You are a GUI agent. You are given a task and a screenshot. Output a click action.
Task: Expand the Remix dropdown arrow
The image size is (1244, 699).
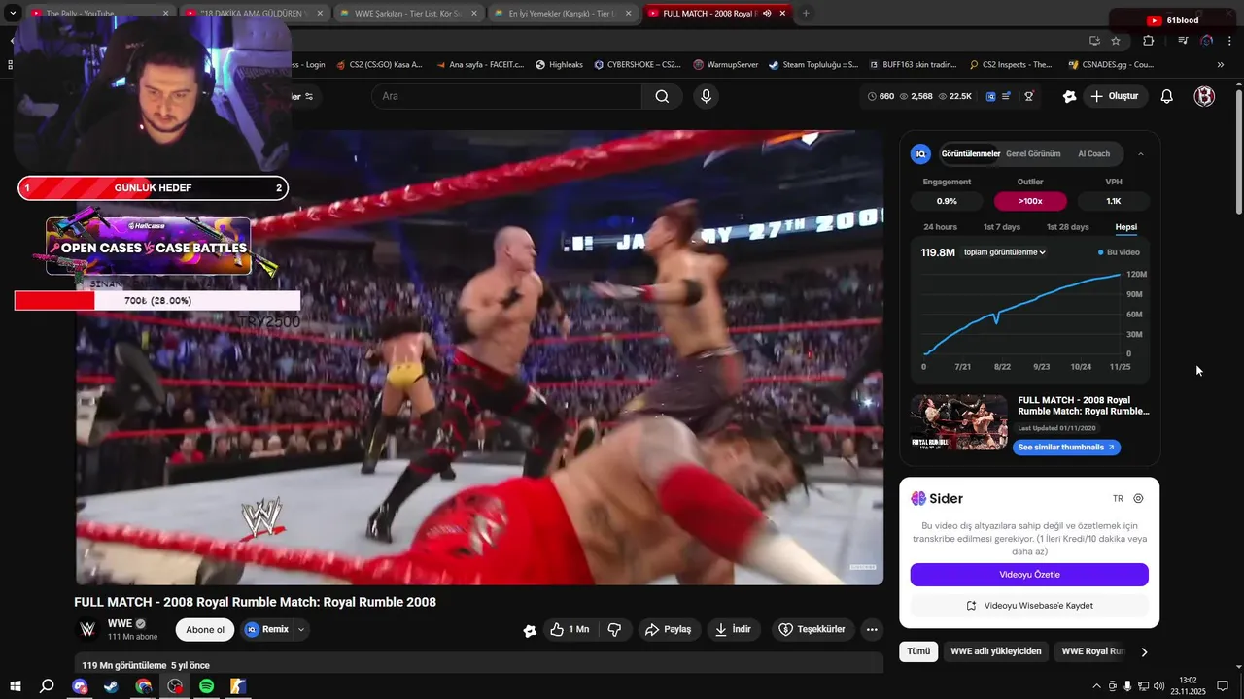(301, 630)
